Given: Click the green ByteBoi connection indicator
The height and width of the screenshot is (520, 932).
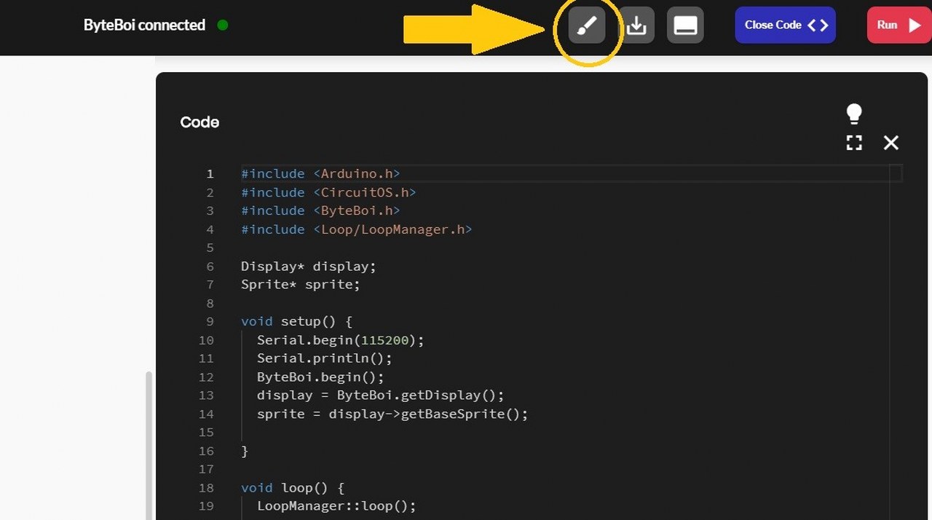Looking at the screenshot, I should pyautogui.click(x=223, y=25).
